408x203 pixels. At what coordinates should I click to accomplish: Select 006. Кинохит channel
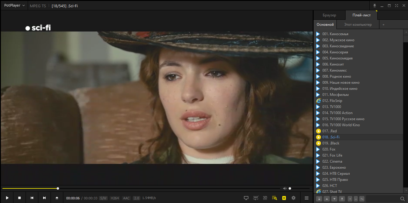pos(358,64)
